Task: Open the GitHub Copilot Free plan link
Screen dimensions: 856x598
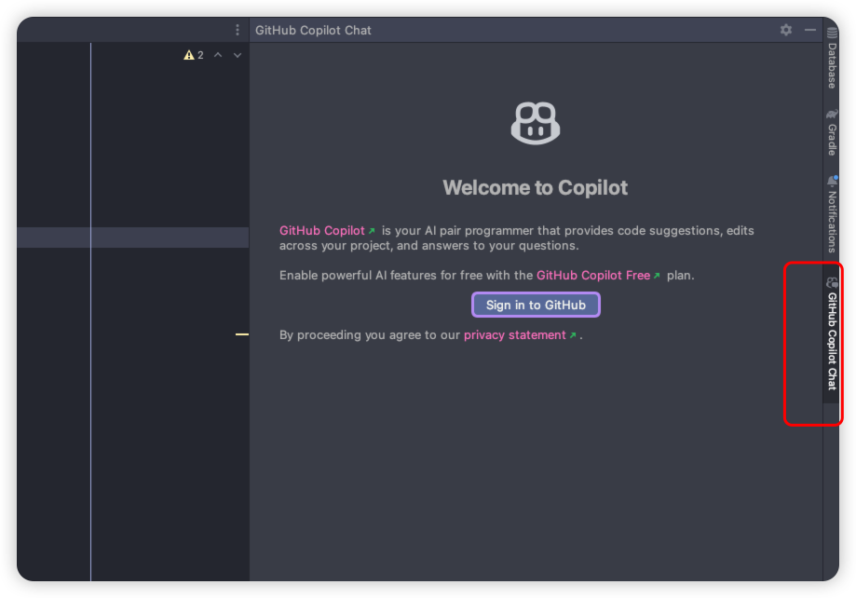Action: click(598, 275)
